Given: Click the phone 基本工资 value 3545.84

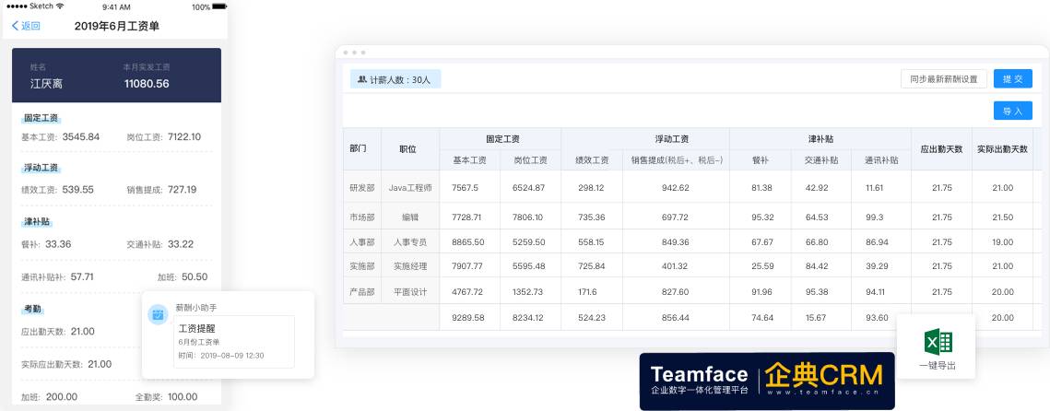Looking at the screenshot, I should tap(81, 136).
